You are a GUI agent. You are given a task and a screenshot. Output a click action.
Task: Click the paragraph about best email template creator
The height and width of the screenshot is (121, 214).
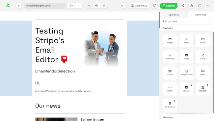pyautogui.click(x=63, y=91)
